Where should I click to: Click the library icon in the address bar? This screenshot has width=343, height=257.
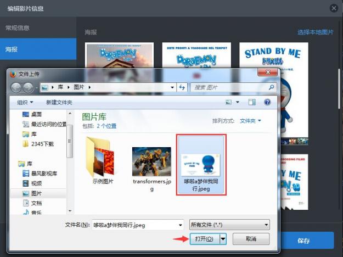click(45, 87)
